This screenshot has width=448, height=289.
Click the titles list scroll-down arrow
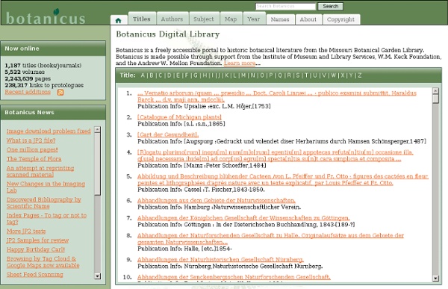tap(435, 278)
